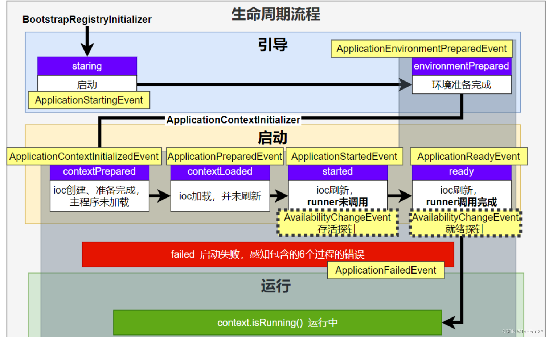Click the green context.isRunning() 运行中 bar
Screen dimensions: 549x337
coord(278,323)
